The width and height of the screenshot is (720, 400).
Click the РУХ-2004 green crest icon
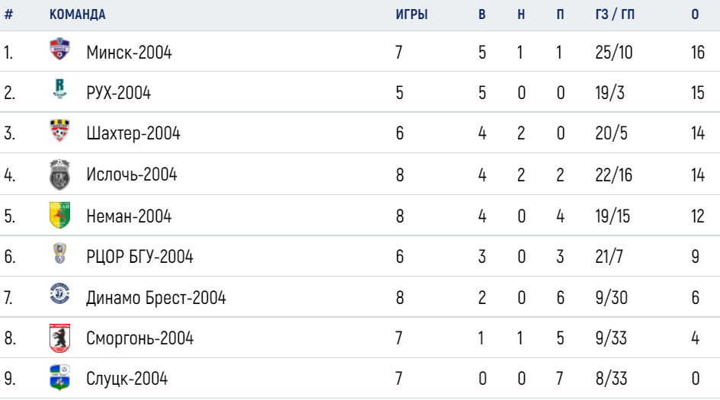59,88
